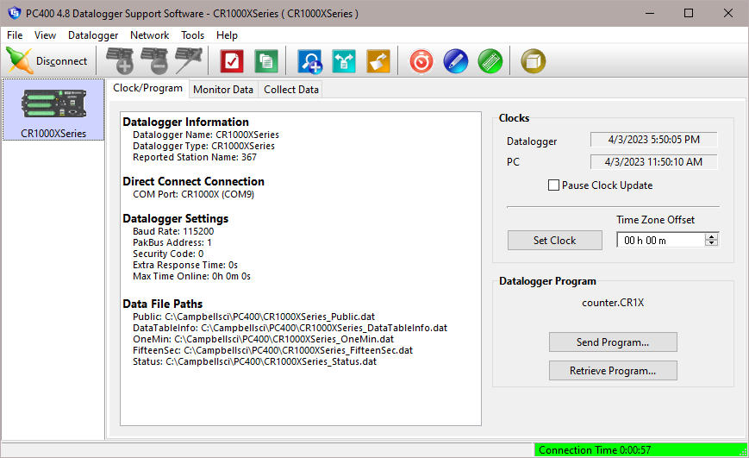
Task: Open Split teal arrows icon
Action: pyautogui.click(x=344, y=61)
